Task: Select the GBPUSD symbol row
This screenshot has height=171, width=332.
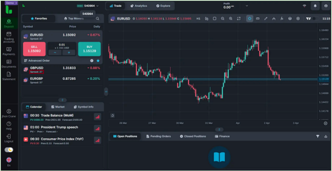Action: point(62,70)
